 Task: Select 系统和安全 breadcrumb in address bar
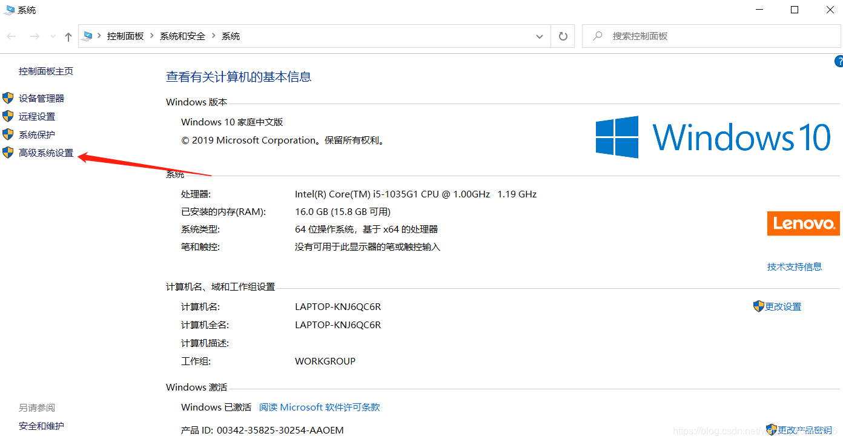[x=182, y=36]
